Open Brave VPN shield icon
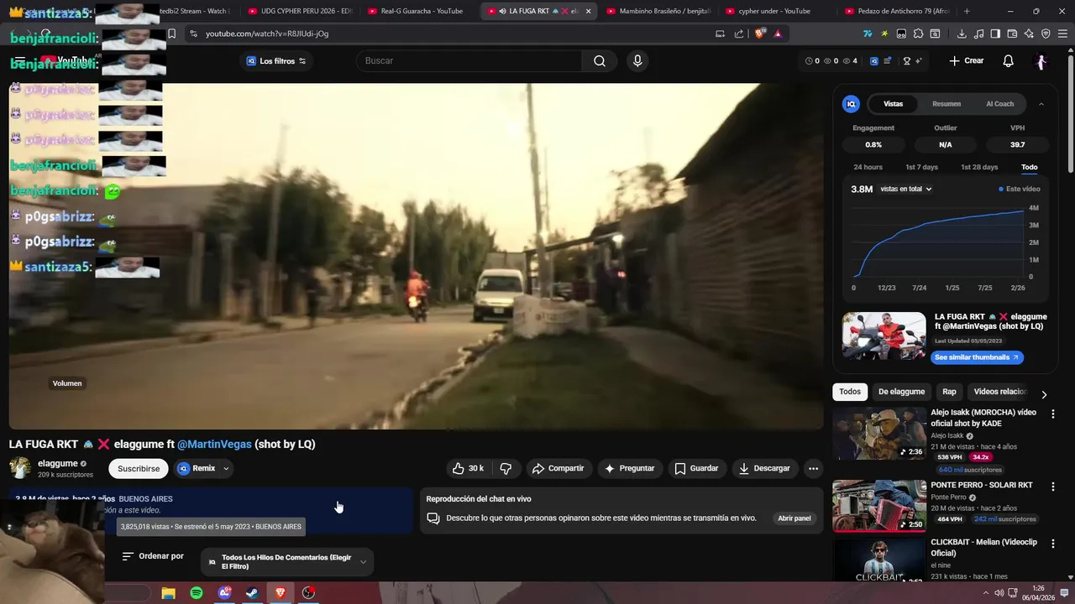Image resolution: width=1075 pixels, height=604 pixels. [x=1046, y=34]
